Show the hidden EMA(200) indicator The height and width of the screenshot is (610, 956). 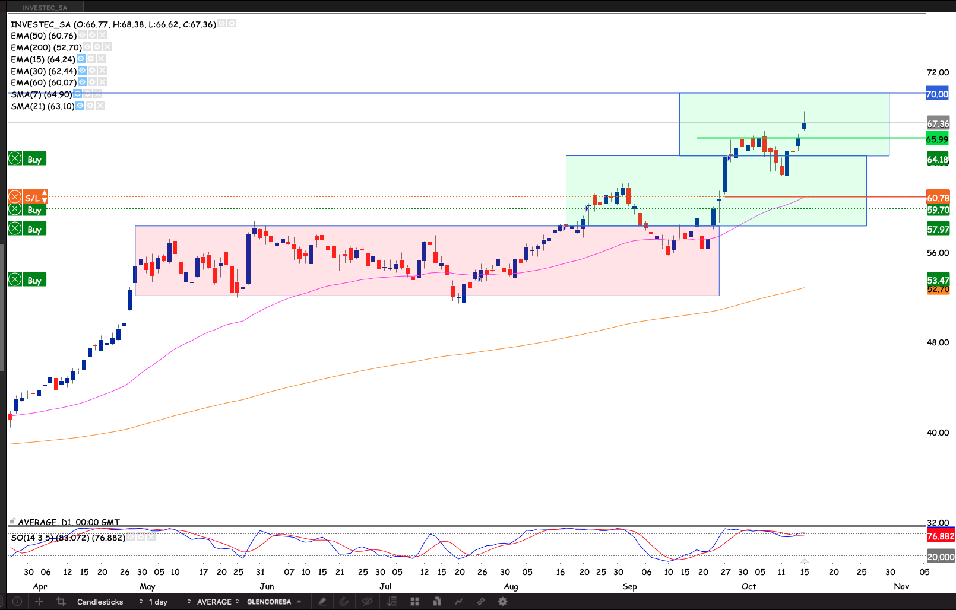coord(87,47)
